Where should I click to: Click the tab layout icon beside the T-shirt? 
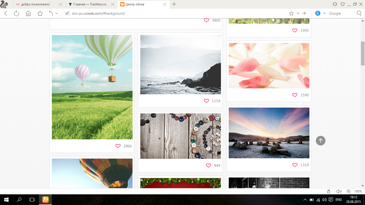[x=335, y=4]
